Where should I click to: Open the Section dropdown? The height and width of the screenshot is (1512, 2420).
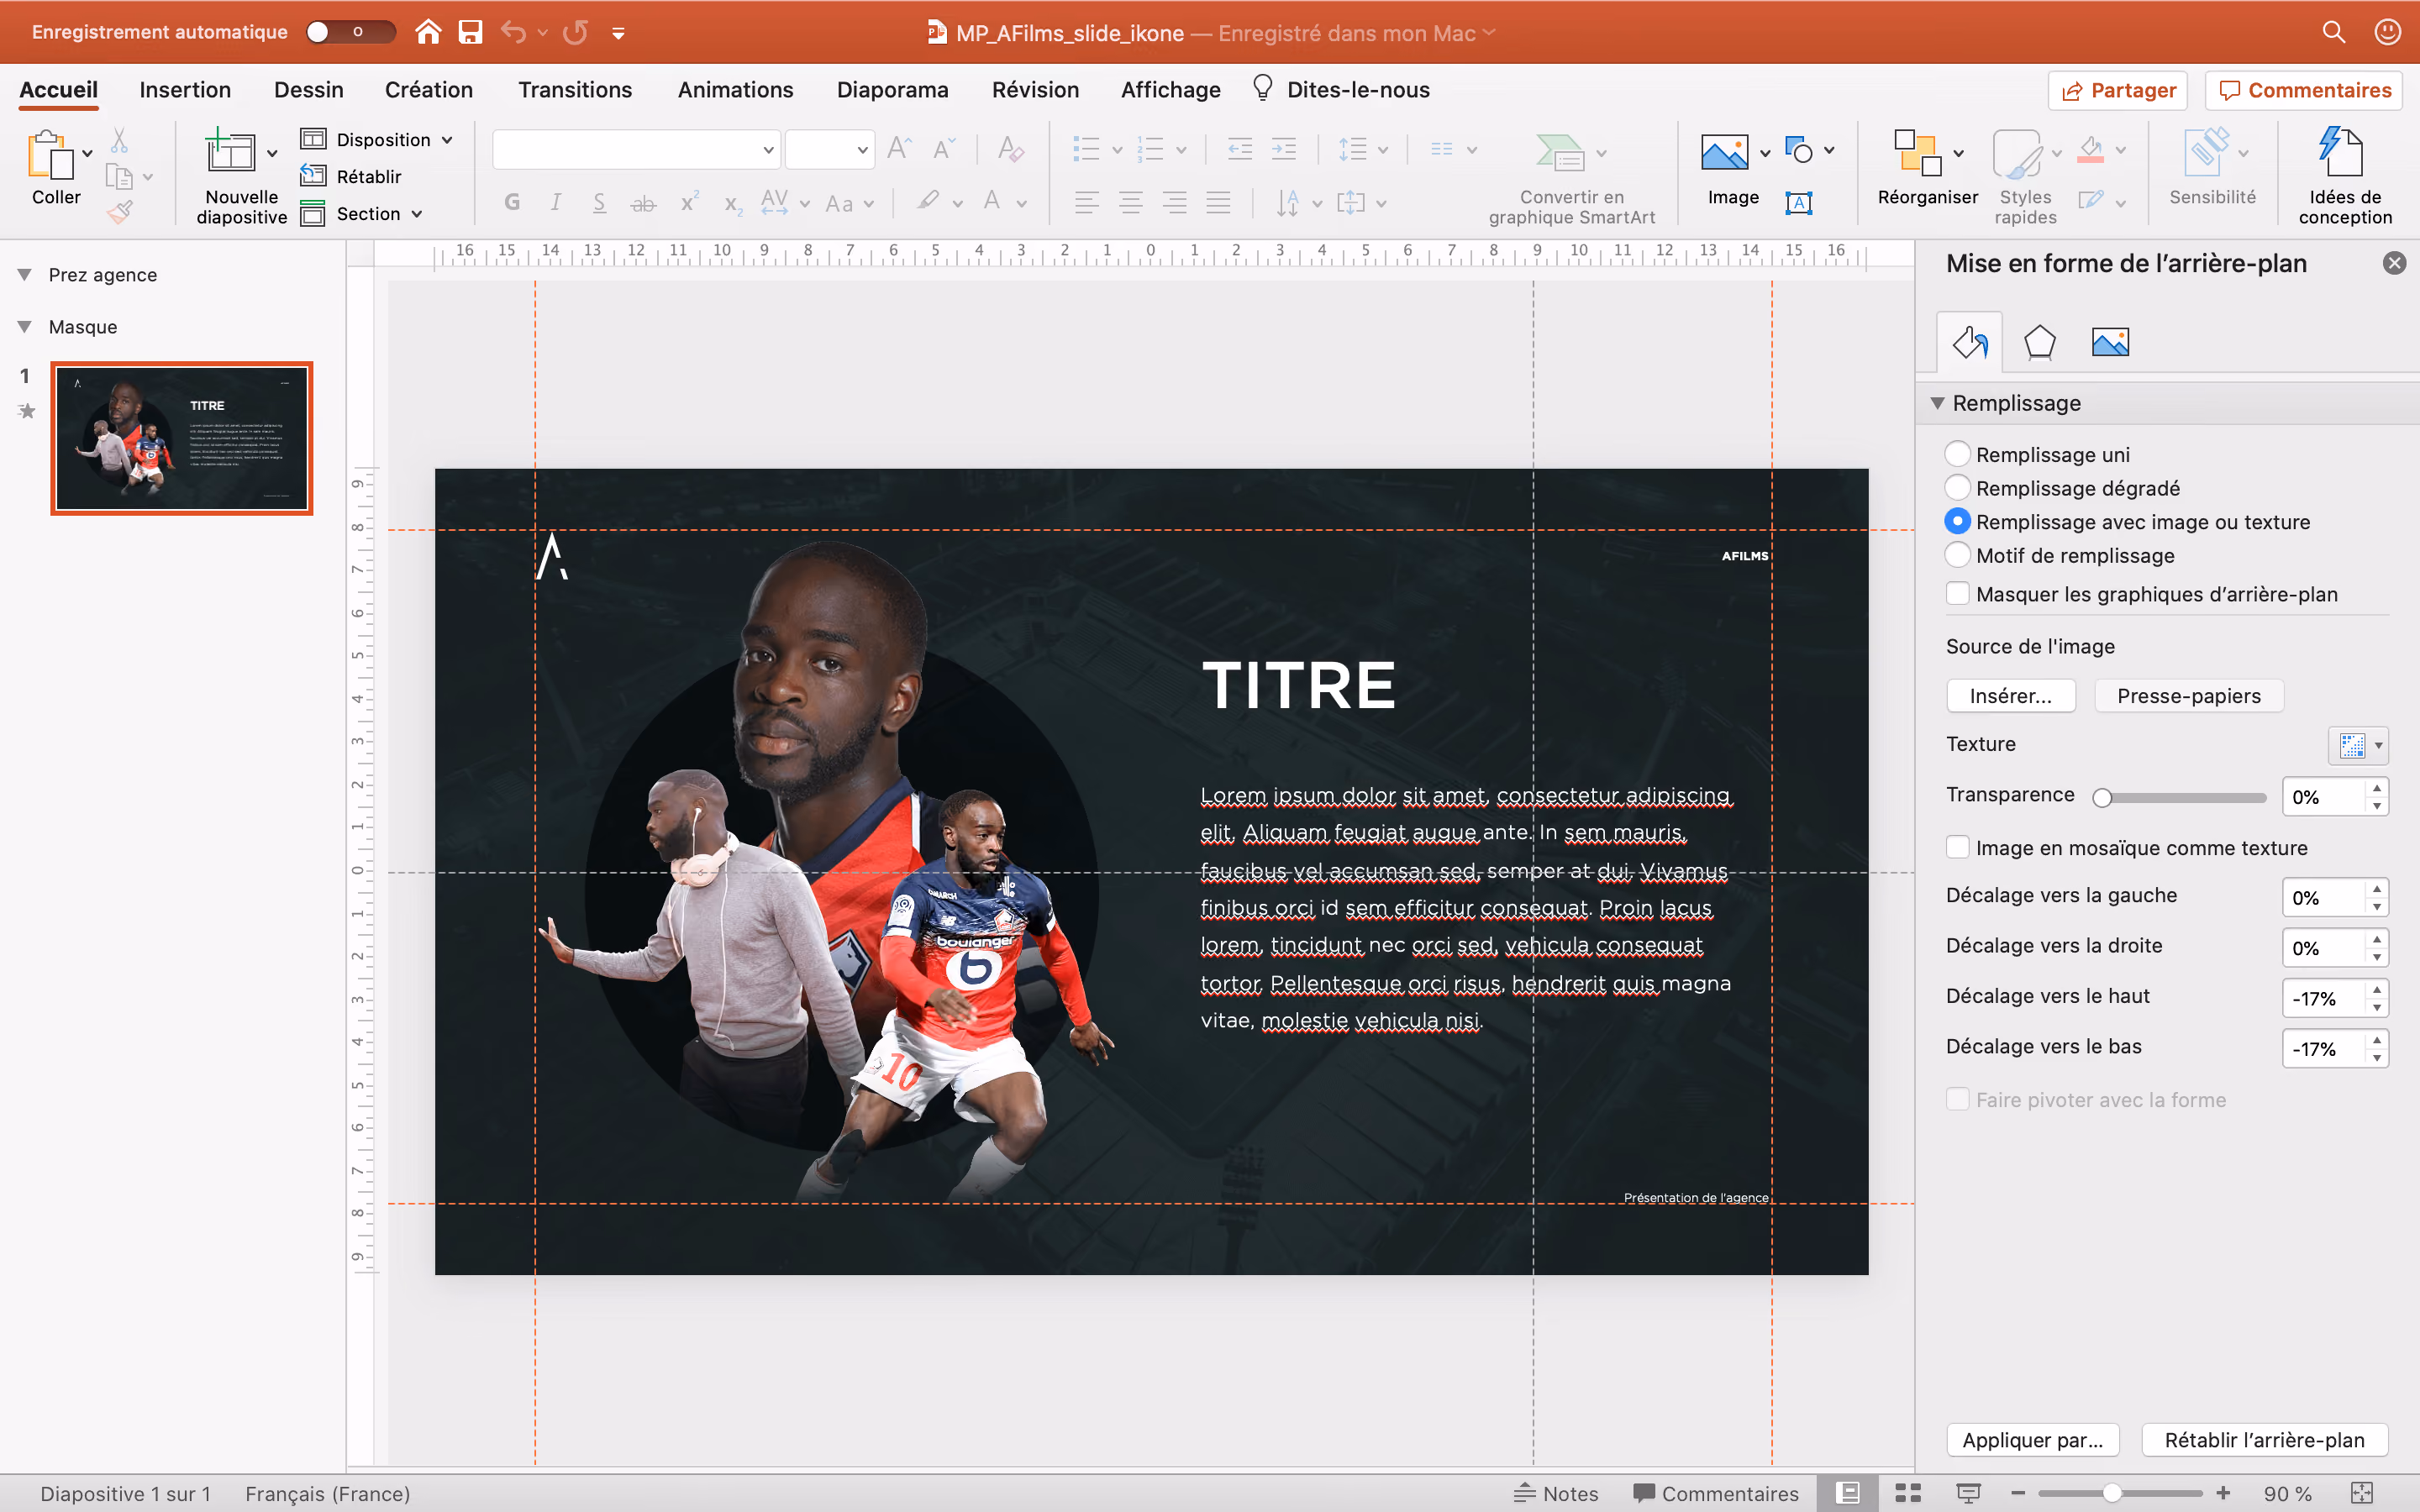coord(362,213)
